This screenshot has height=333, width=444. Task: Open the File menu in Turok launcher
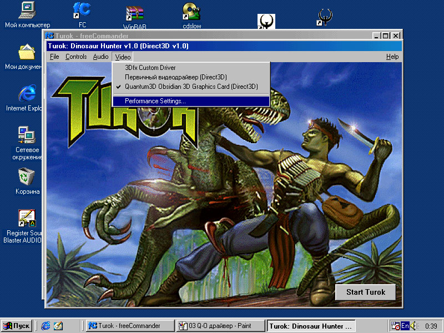54,57
